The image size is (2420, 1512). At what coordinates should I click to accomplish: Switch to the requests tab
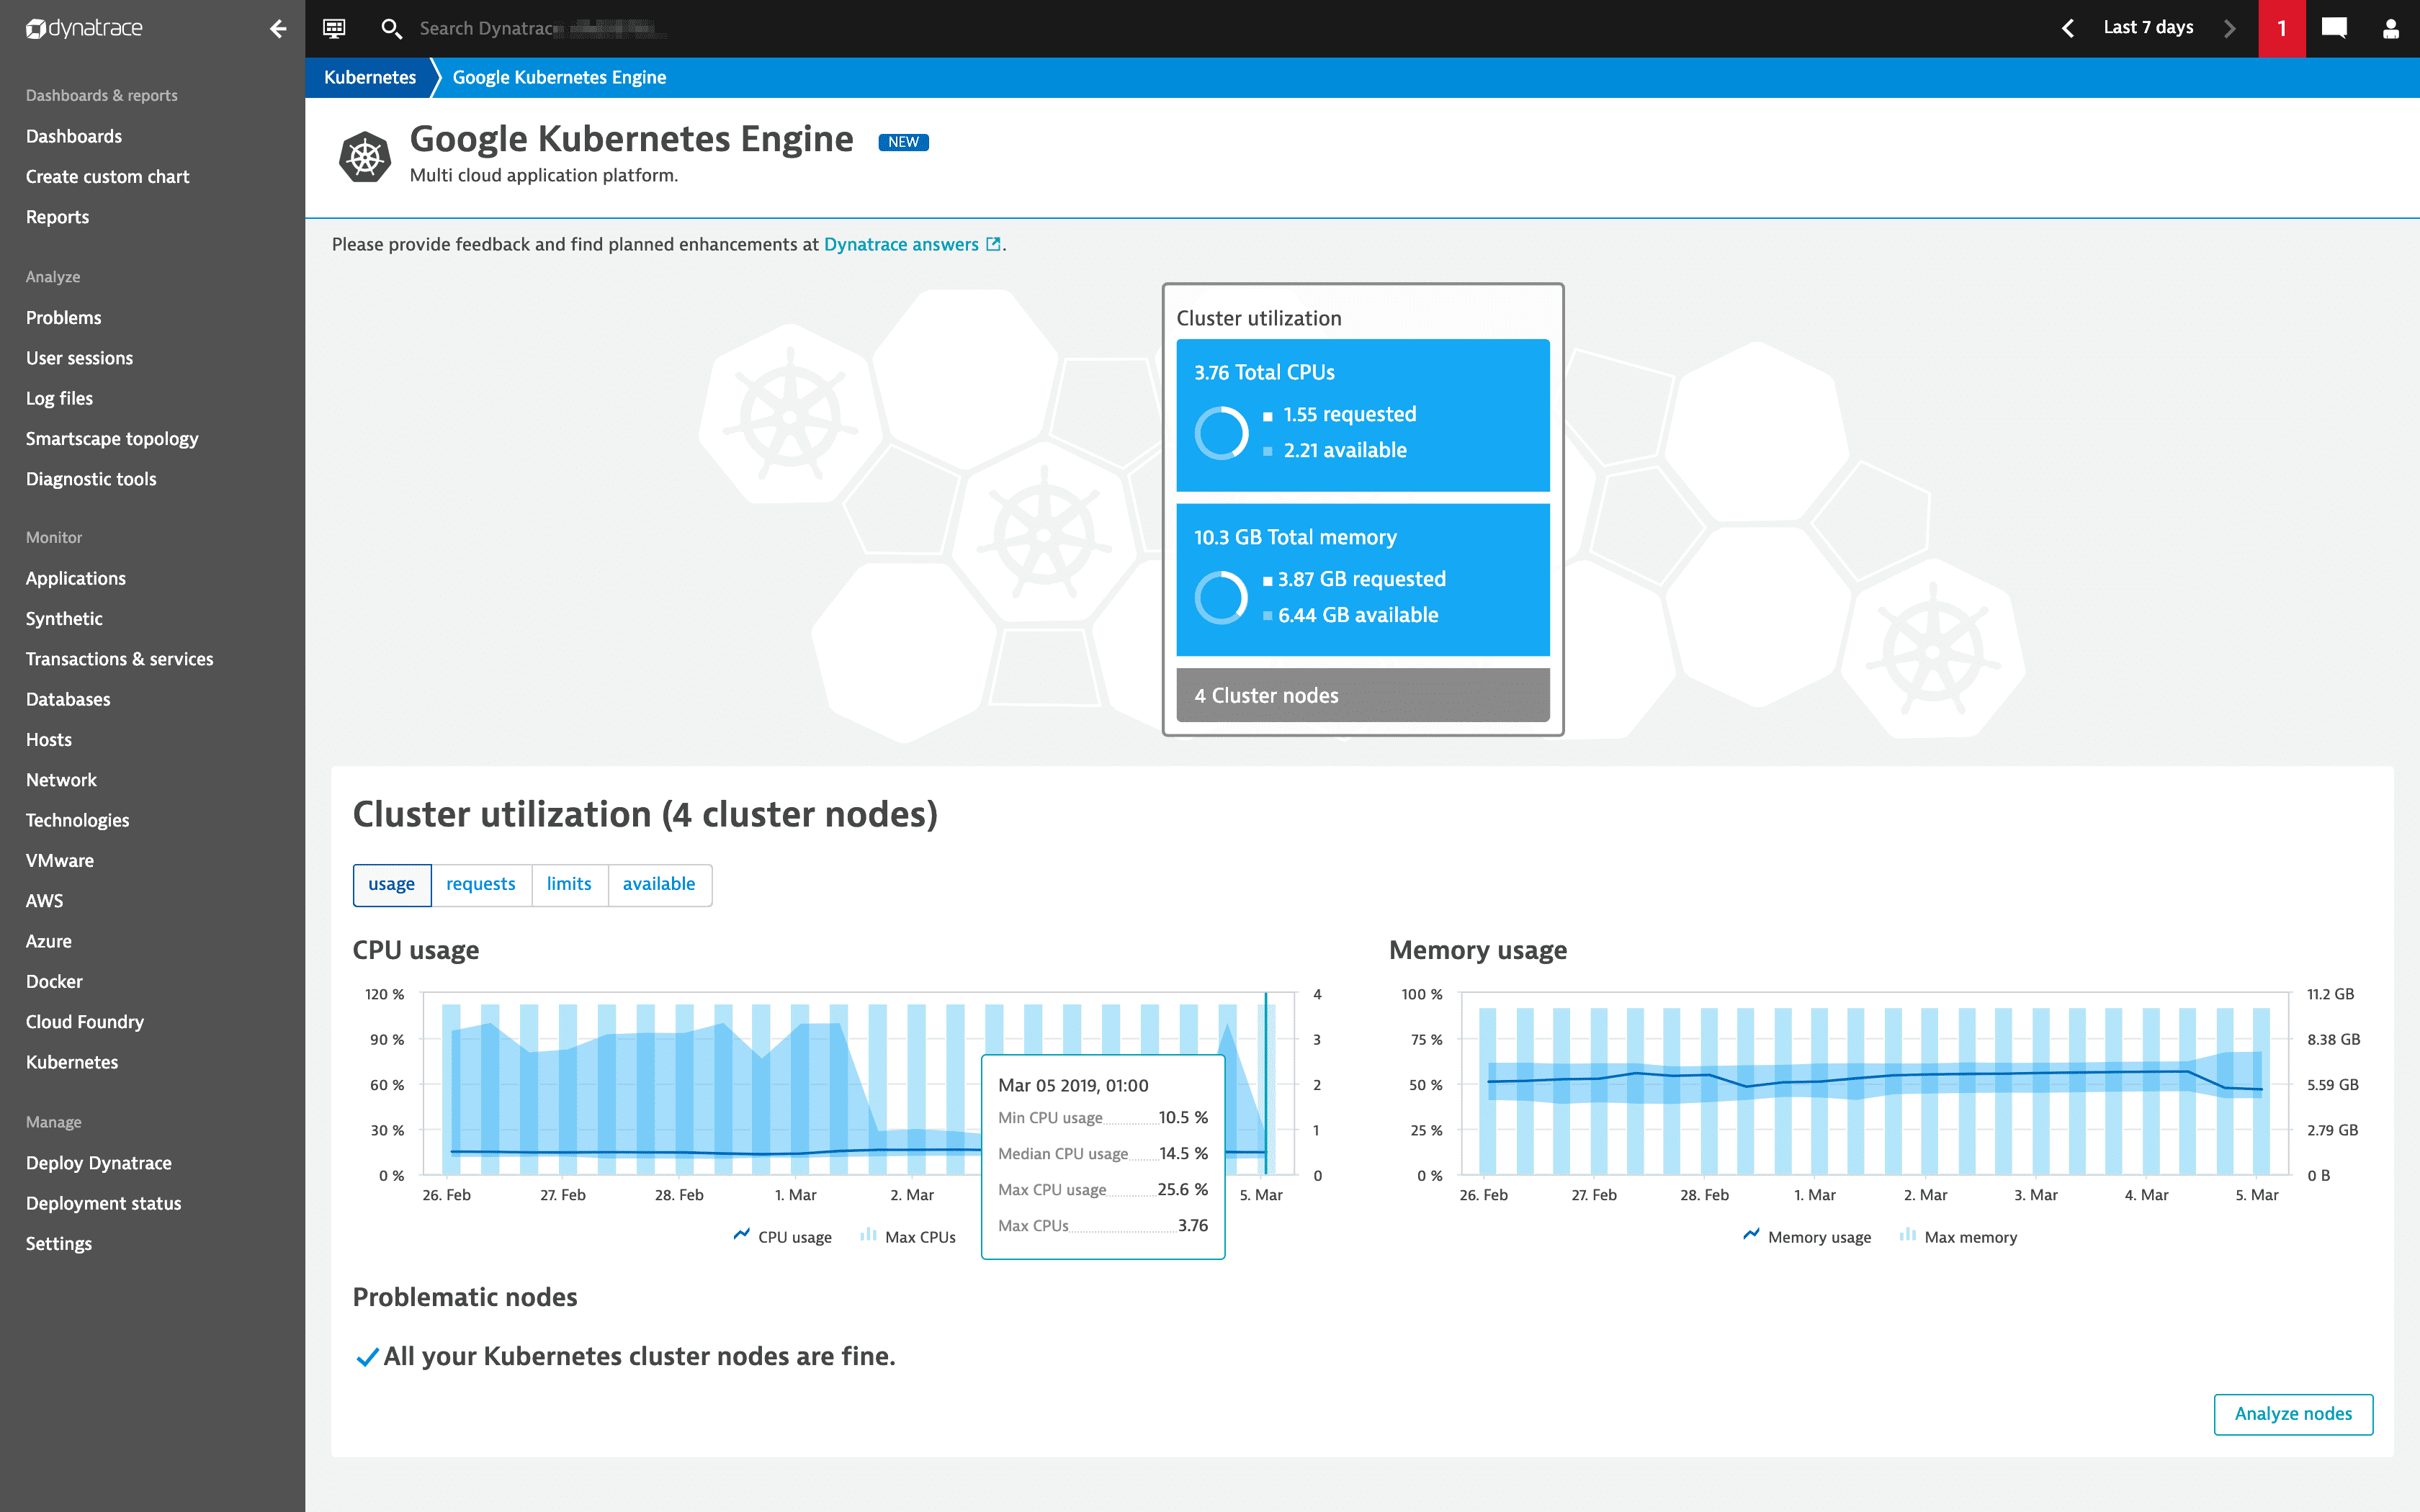pos(481,885)
